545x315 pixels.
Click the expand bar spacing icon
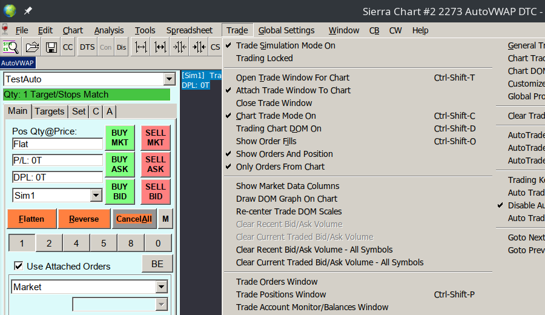coord(140,47)
